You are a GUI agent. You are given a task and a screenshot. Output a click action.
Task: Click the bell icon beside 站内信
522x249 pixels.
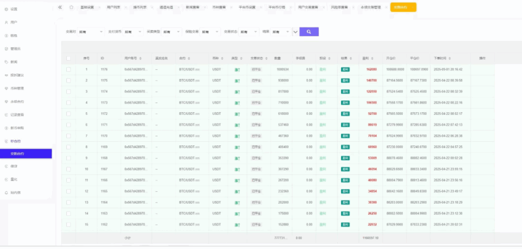pos(6,193)
